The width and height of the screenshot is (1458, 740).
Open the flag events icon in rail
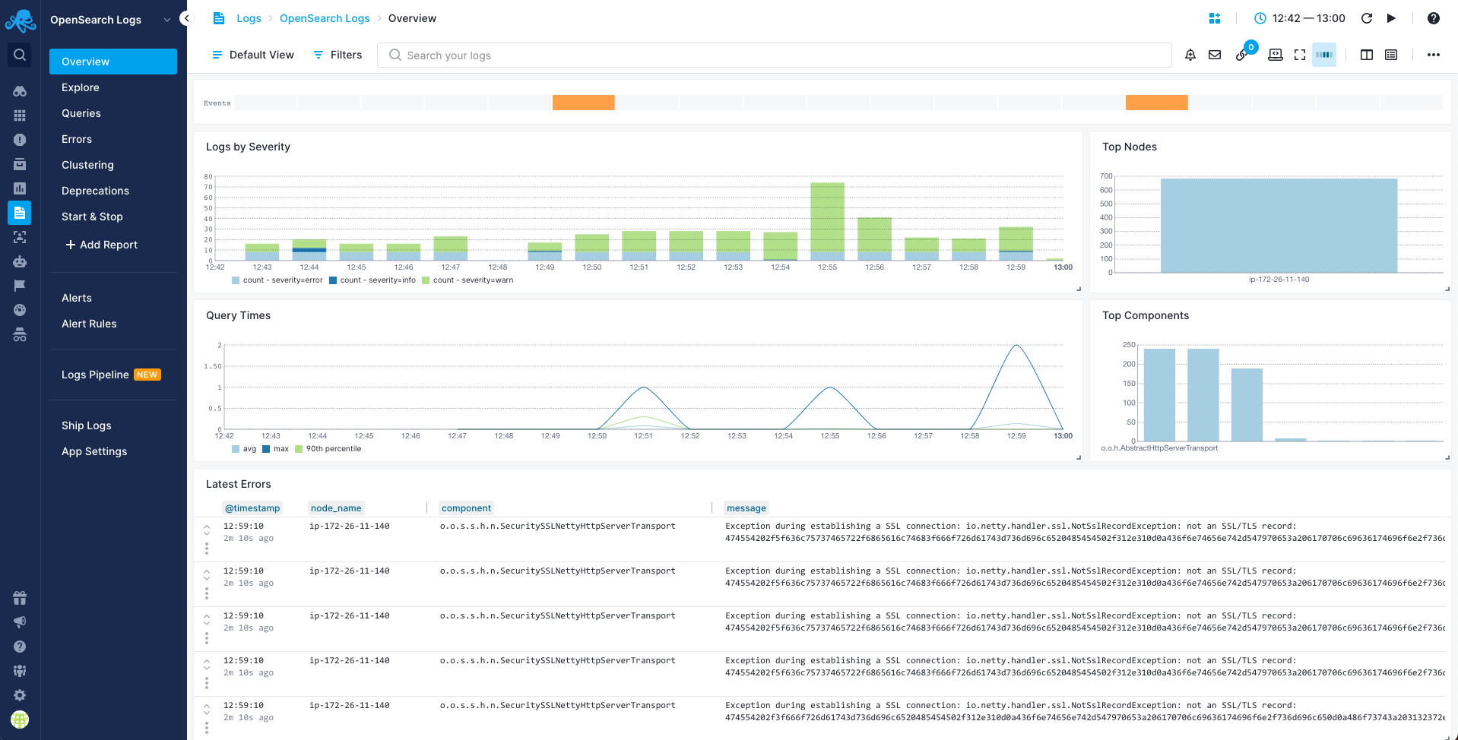tap(20, 286)
